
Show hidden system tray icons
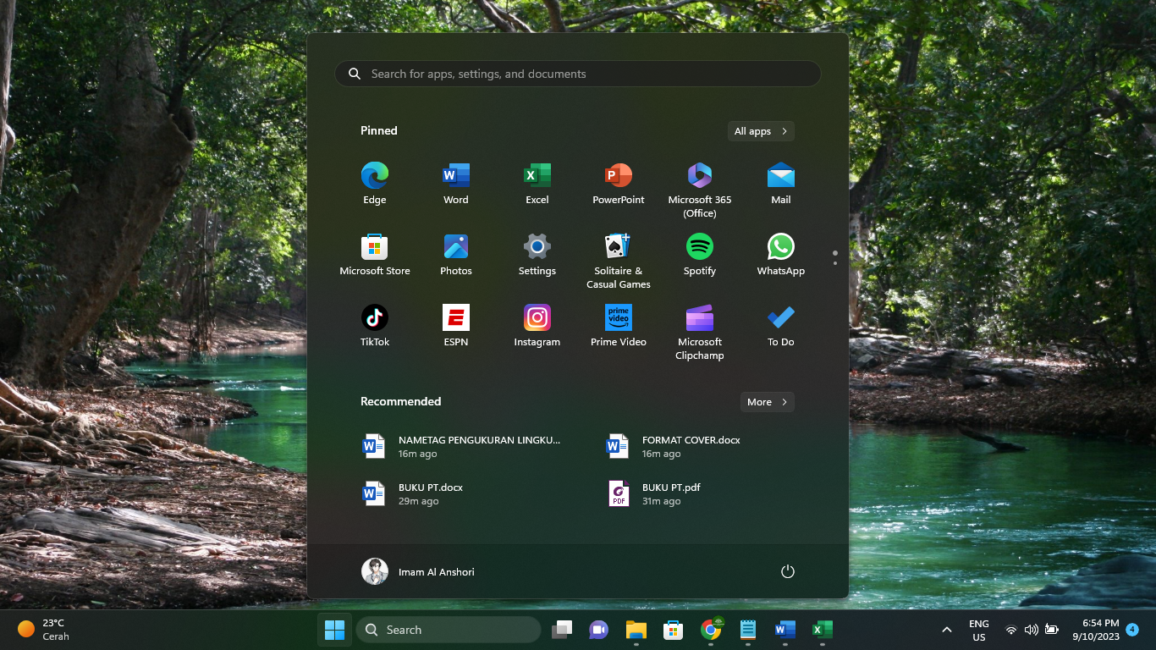(x=947, y=630)
